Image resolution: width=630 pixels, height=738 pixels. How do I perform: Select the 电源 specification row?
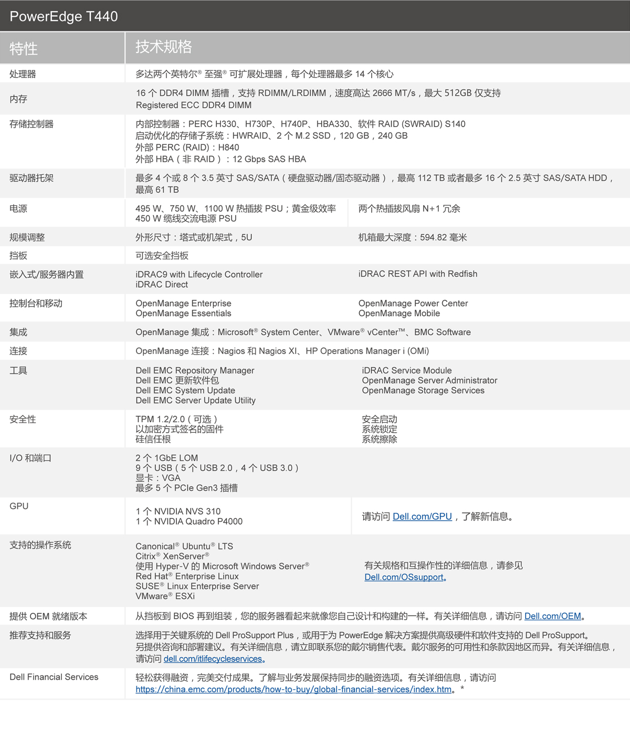(18, 209)
